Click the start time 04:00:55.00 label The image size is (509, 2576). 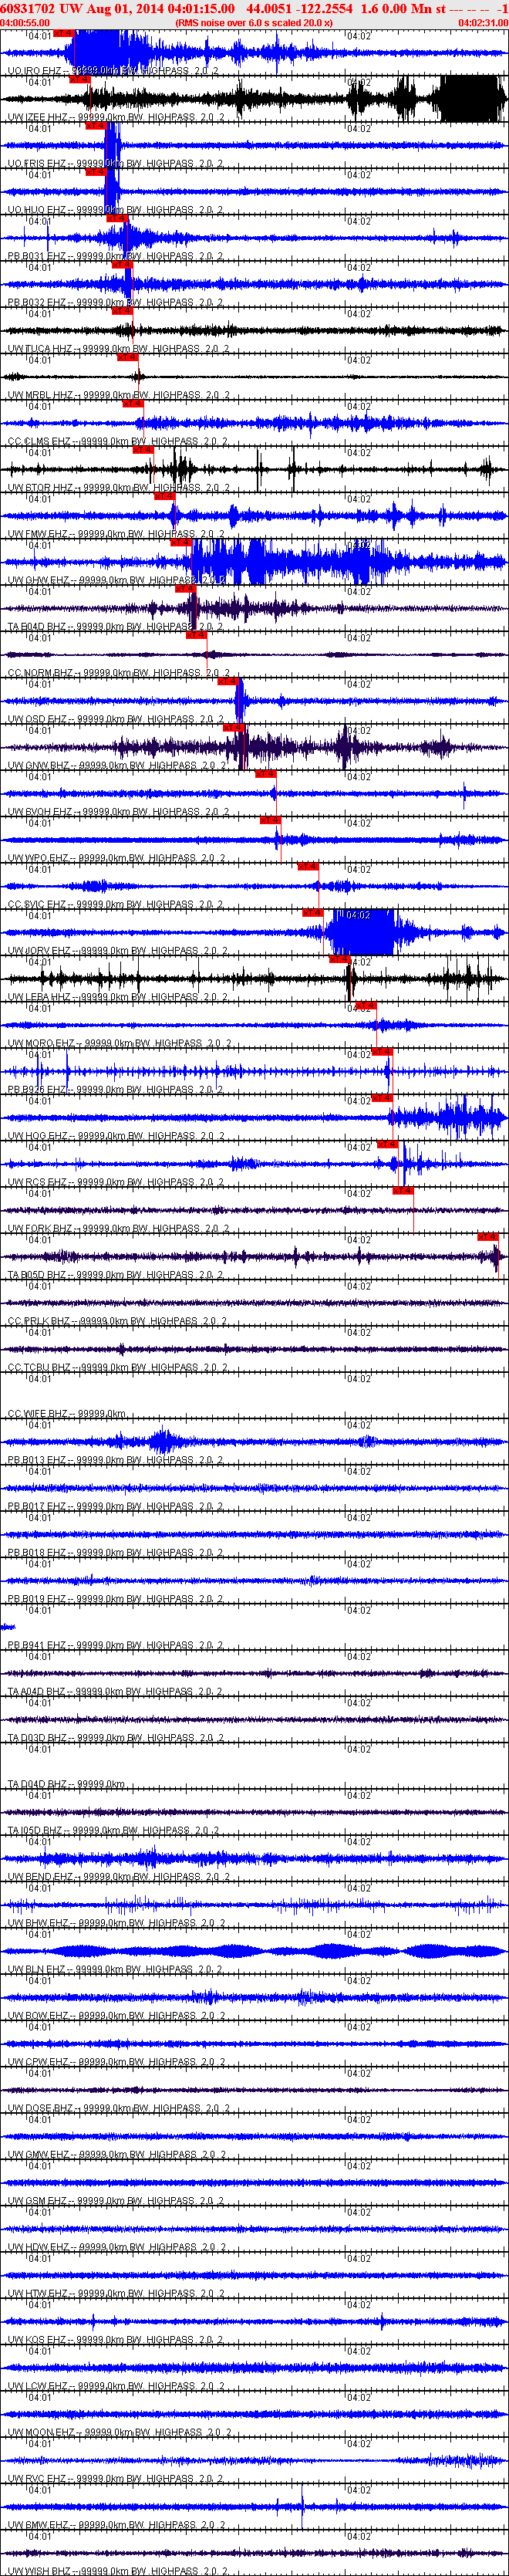[25, 22]
